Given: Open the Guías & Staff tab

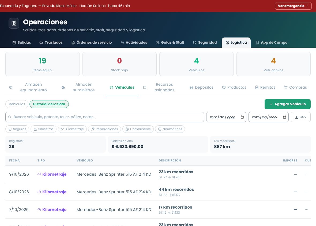Looking at the screenshot, I should 170,43.
